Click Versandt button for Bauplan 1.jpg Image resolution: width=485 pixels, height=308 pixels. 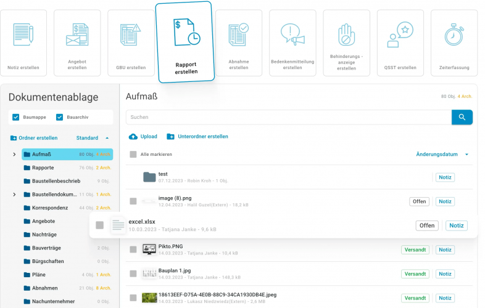coord(415,274)
